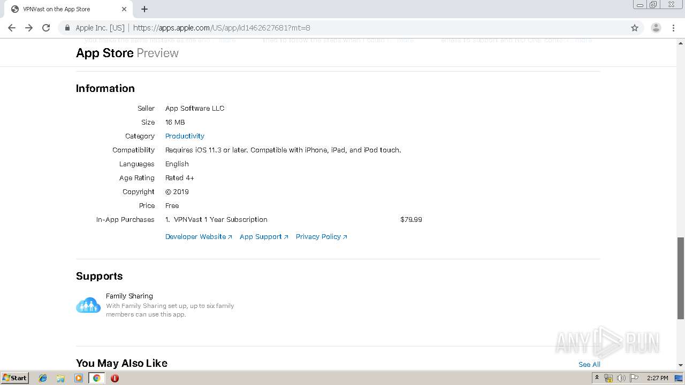Viewport: 685px width, 385px height.
Task: Select the Supports section heading
Action: click(100, 276)
